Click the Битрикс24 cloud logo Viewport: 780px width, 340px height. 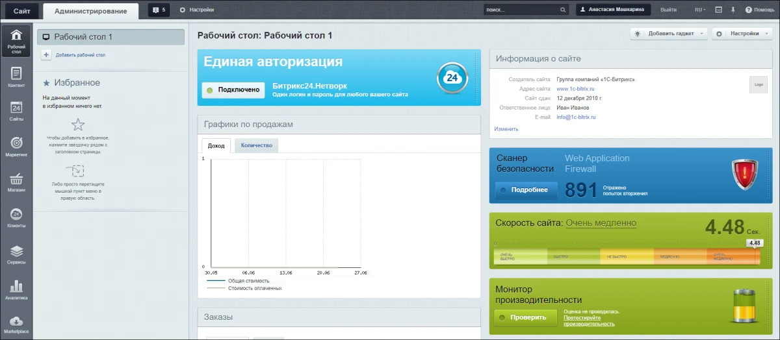click(452, 78)
